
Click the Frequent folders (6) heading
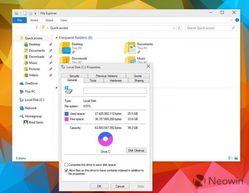(76, 38)
